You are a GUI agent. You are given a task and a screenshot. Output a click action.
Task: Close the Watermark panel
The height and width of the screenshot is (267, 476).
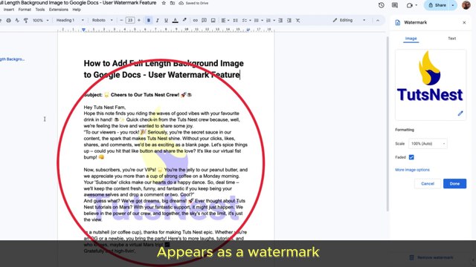tap(464, 22)
